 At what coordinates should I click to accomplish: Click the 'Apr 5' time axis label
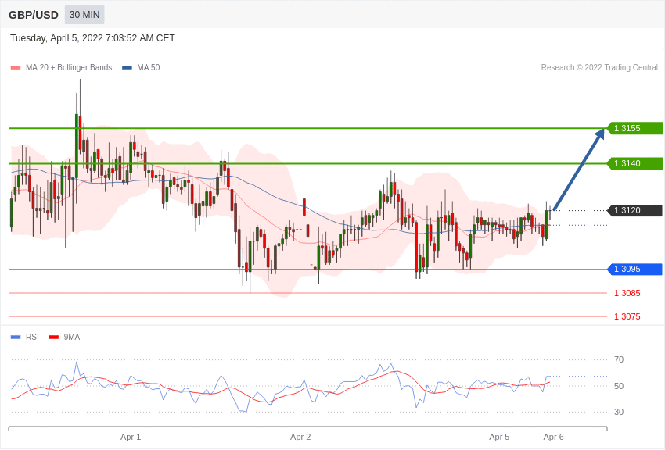click(x=499, y=437)
